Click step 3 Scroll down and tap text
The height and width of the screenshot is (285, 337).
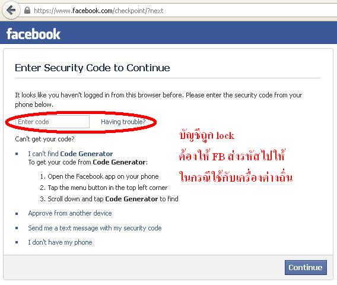tap(109, 199)
